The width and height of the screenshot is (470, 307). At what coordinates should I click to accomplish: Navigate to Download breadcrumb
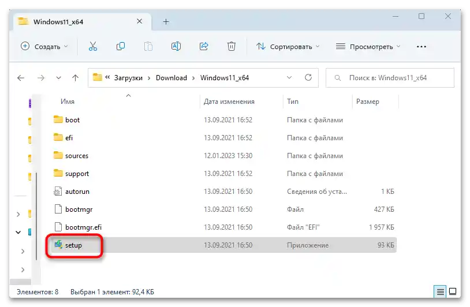tap(171, 78)
